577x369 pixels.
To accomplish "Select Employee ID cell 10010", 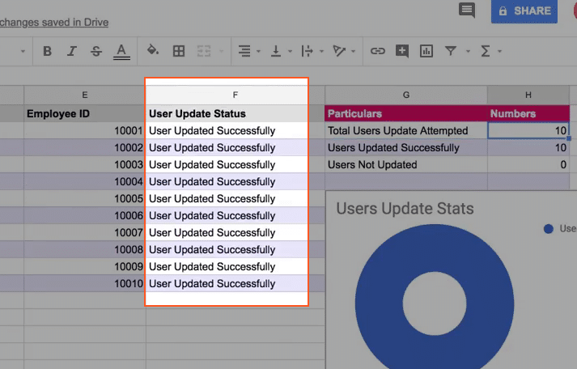I will click(x=85, y=284).
